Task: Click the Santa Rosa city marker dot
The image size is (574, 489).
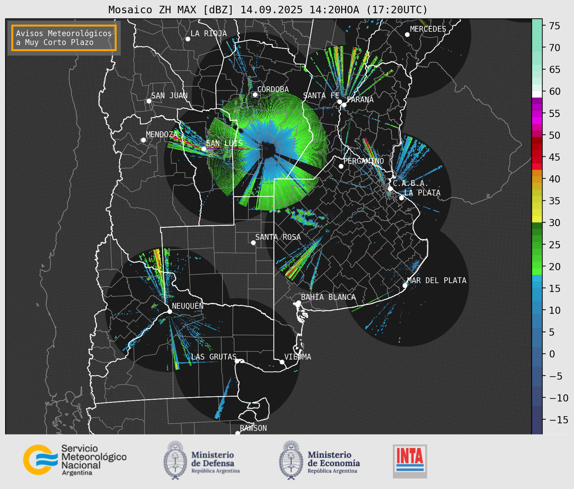Action: 253,242
